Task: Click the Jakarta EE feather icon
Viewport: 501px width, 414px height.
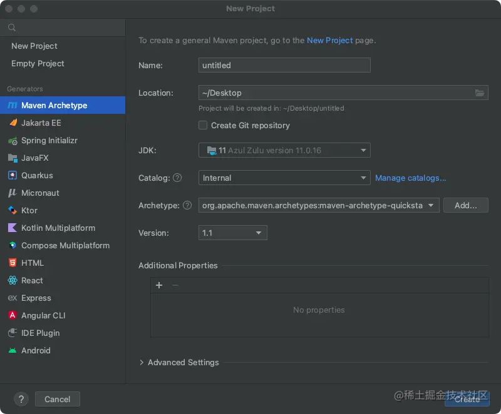Action: (13, 123)
